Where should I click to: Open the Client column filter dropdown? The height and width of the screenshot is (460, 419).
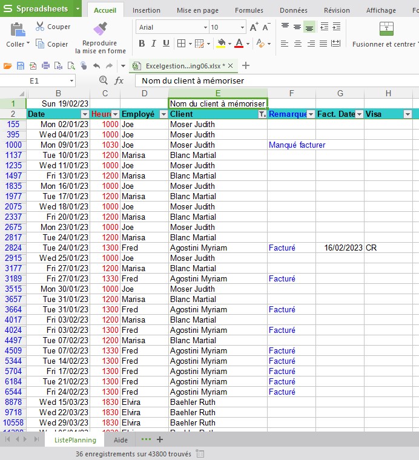coord(262,114)
